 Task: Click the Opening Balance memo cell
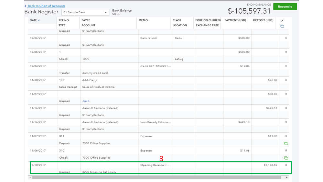coord(155,165)
